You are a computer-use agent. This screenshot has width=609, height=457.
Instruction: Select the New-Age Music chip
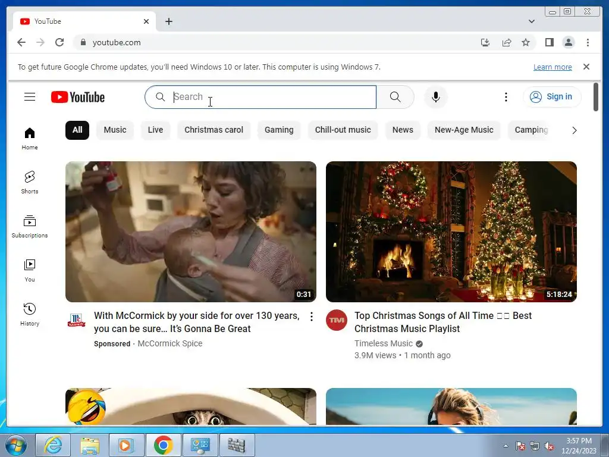(x=464, y=130)
